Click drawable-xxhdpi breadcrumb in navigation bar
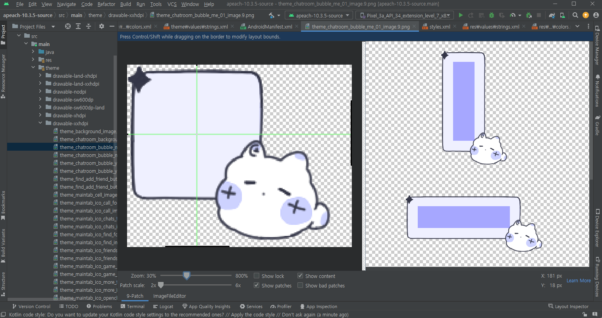This screenshot has height=318, width=602. [x=126, y=15]
